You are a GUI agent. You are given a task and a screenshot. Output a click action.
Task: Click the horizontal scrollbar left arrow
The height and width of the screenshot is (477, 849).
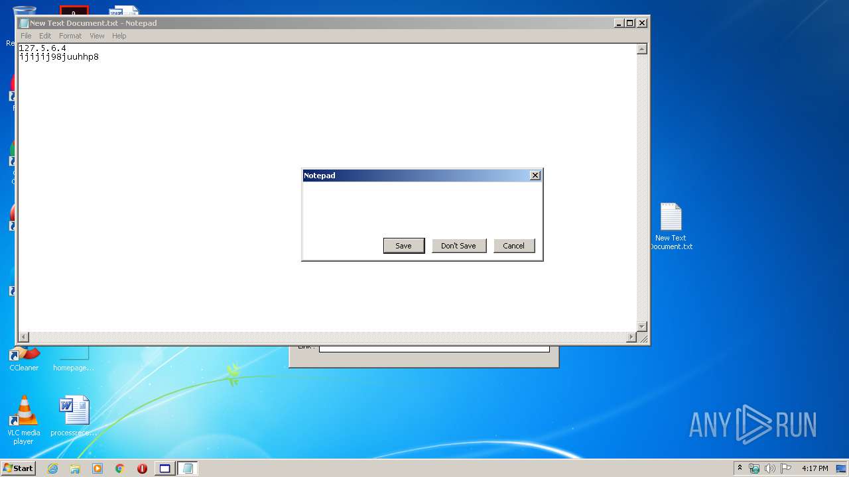pos(24,337)
